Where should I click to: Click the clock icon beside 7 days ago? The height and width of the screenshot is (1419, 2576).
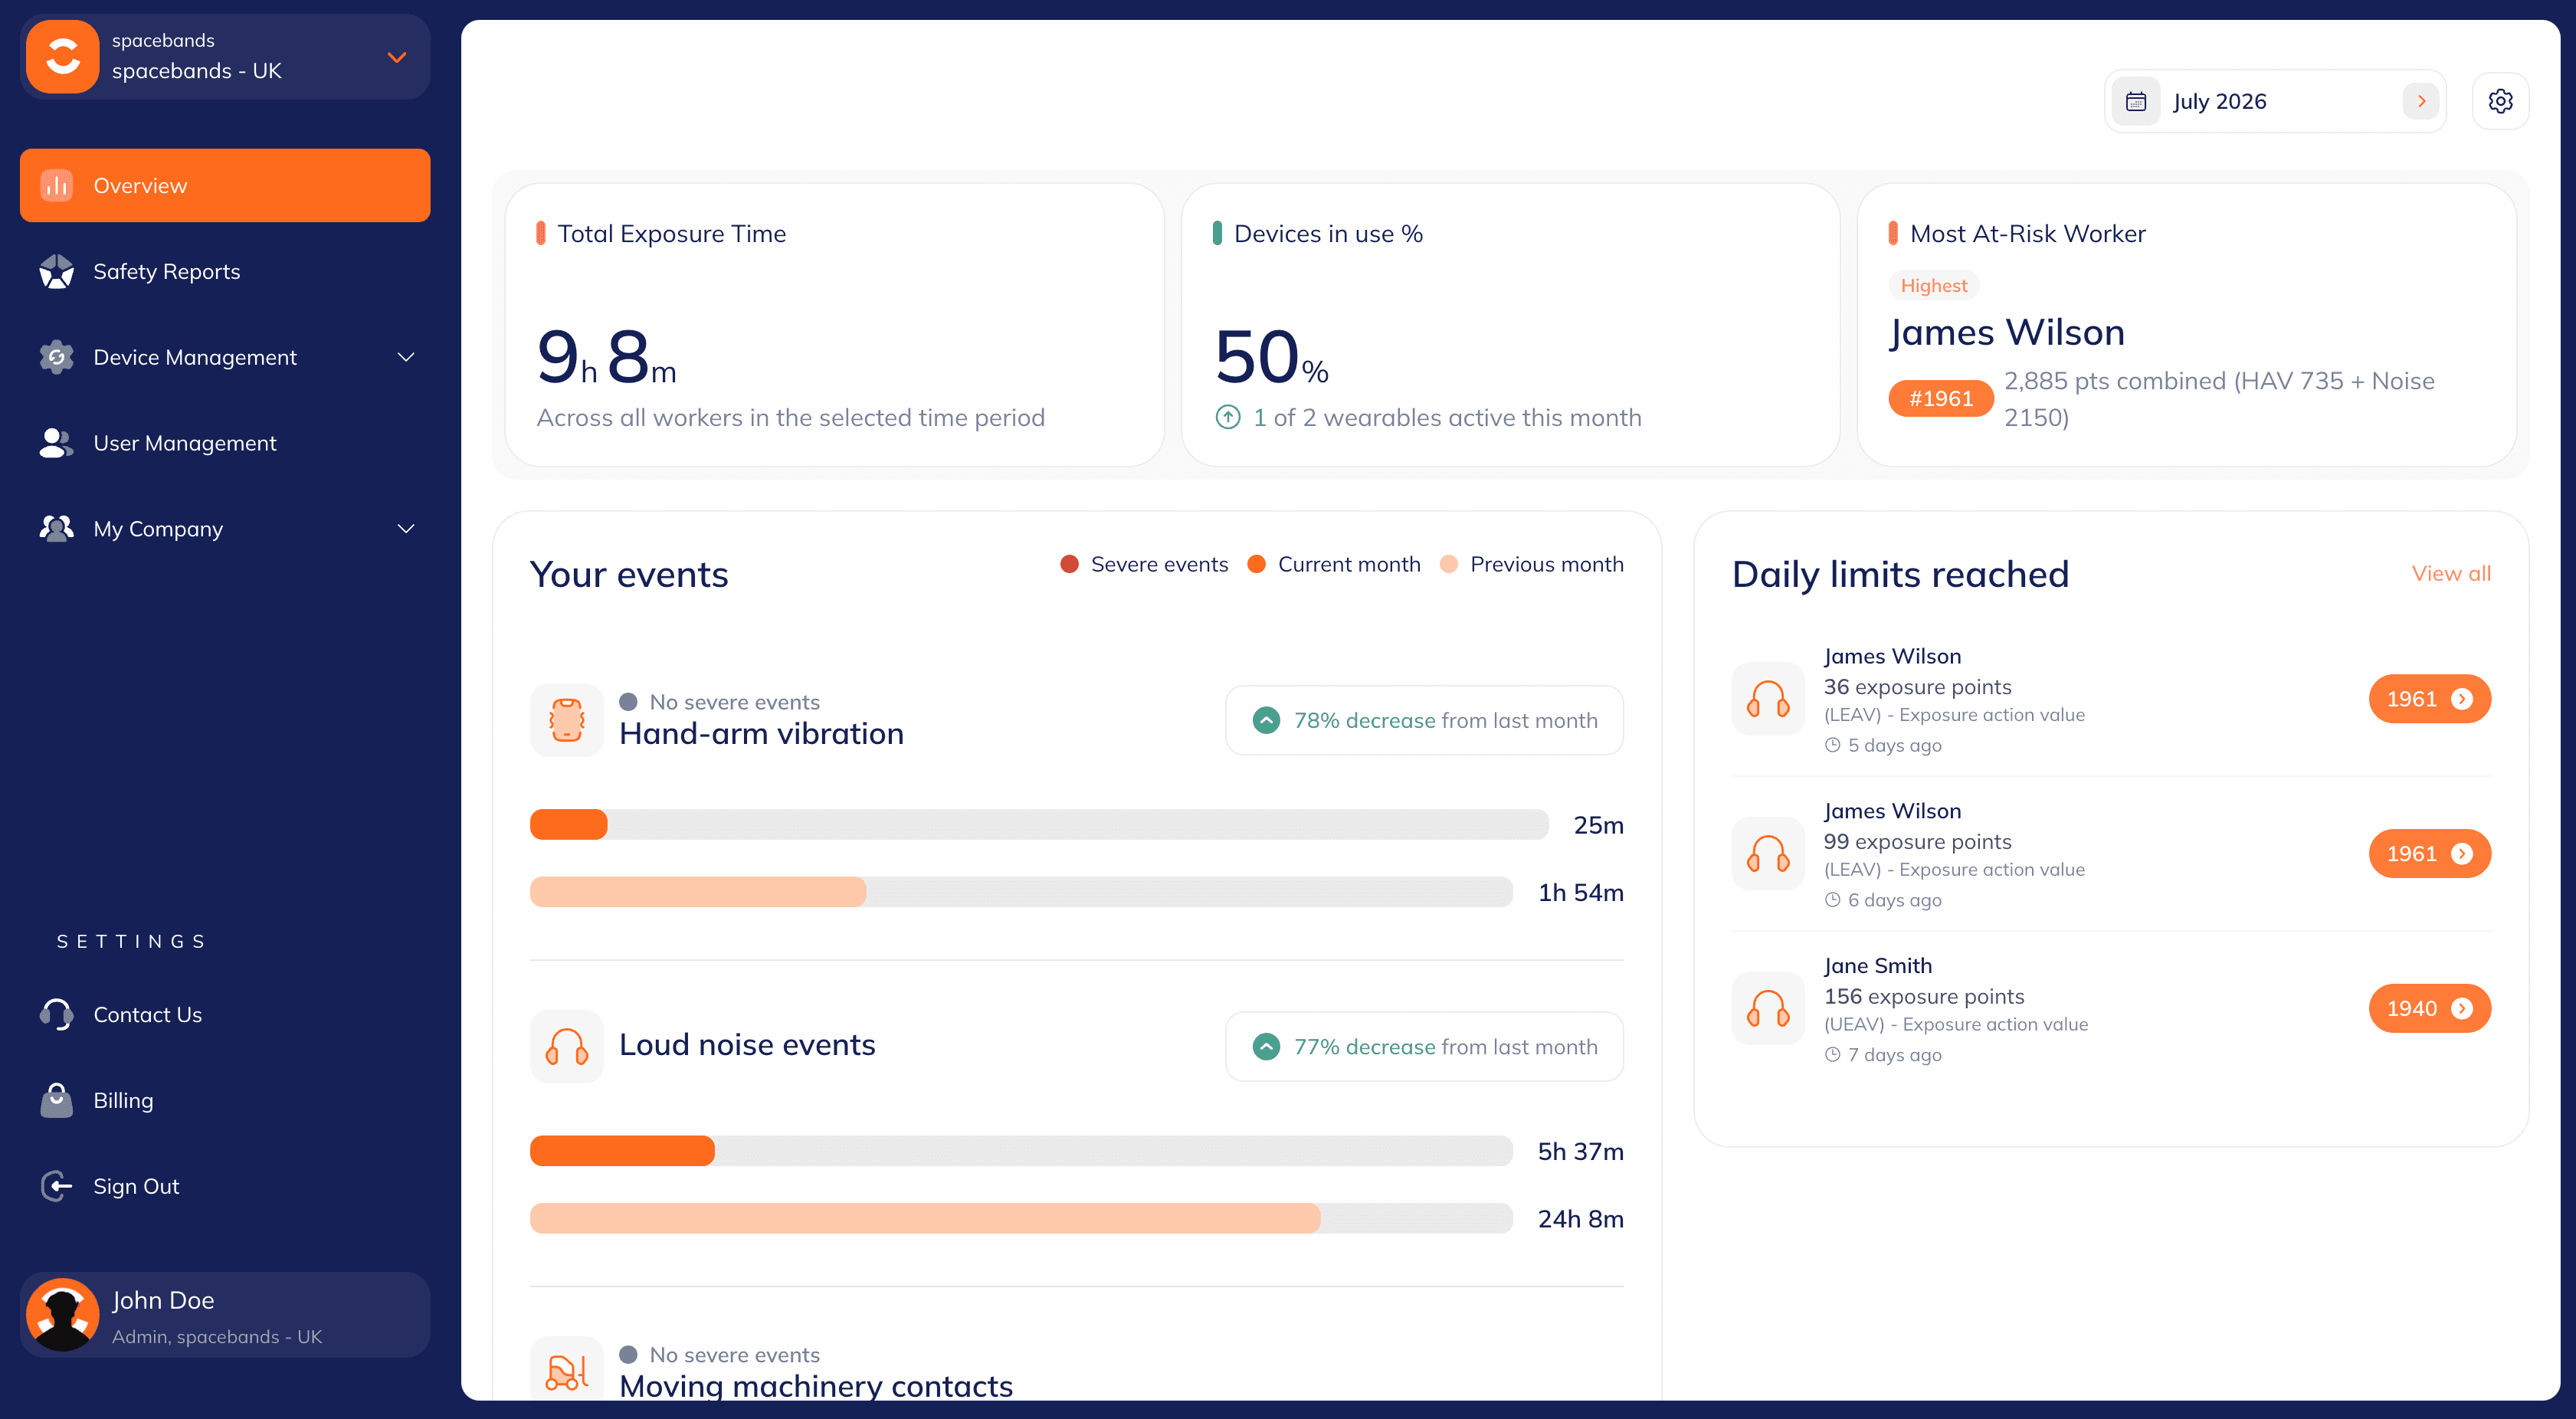point(1833,1055)
